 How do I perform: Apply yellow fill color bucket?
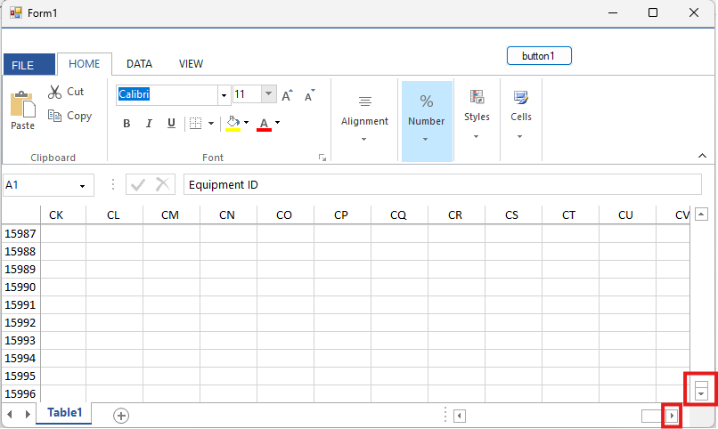tap(233, 124)
